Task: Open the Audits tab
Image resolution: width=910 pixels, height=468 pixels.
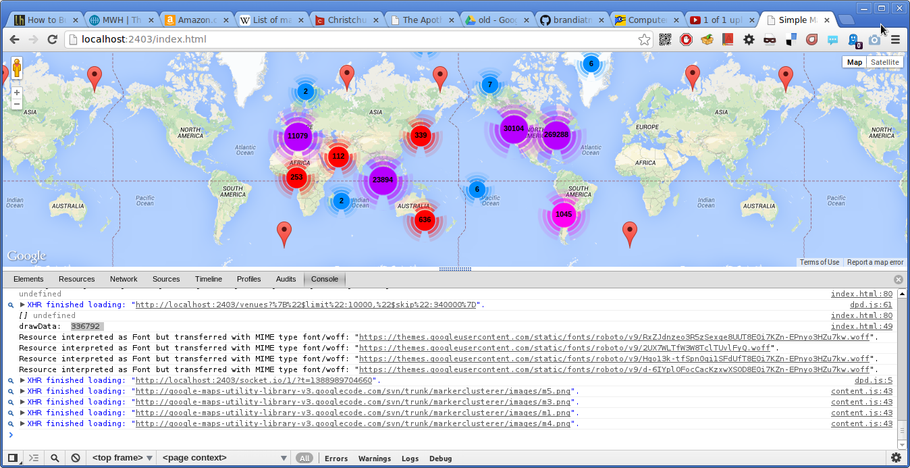Action: point(286,279)
